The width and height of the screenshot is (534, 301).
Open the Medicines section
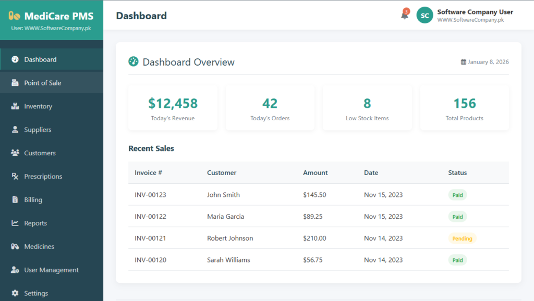pyautogui.click(x=39, y=247)
